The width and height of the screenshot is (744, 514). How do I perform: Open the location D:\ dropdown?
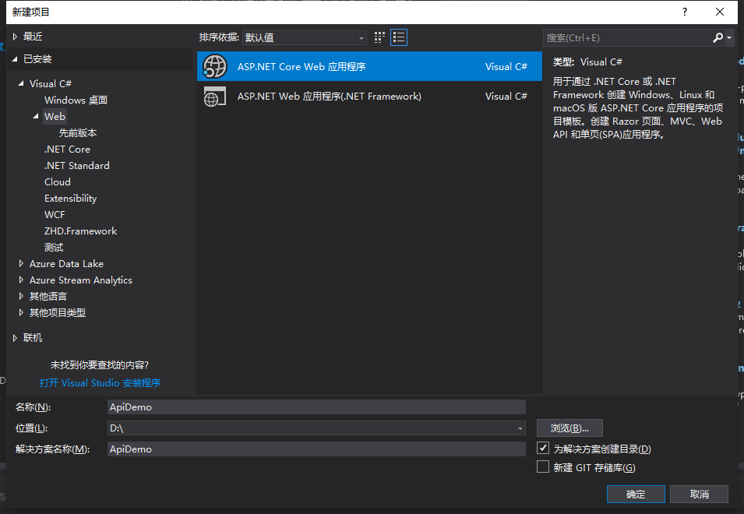tap(520, 428)
